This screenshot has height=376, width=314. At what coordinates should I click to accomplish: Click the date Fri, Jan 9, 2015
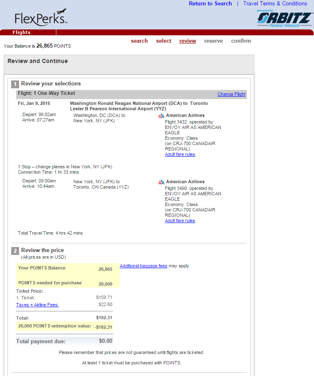tap(34, 103)
